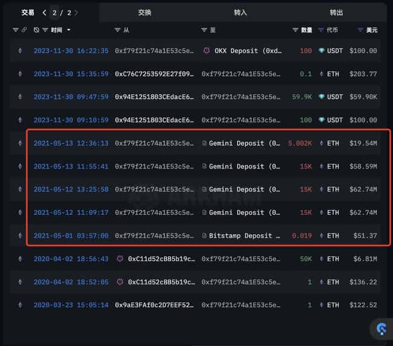Click the $19.54M value
Screen dimensions: 393x346
363,143
